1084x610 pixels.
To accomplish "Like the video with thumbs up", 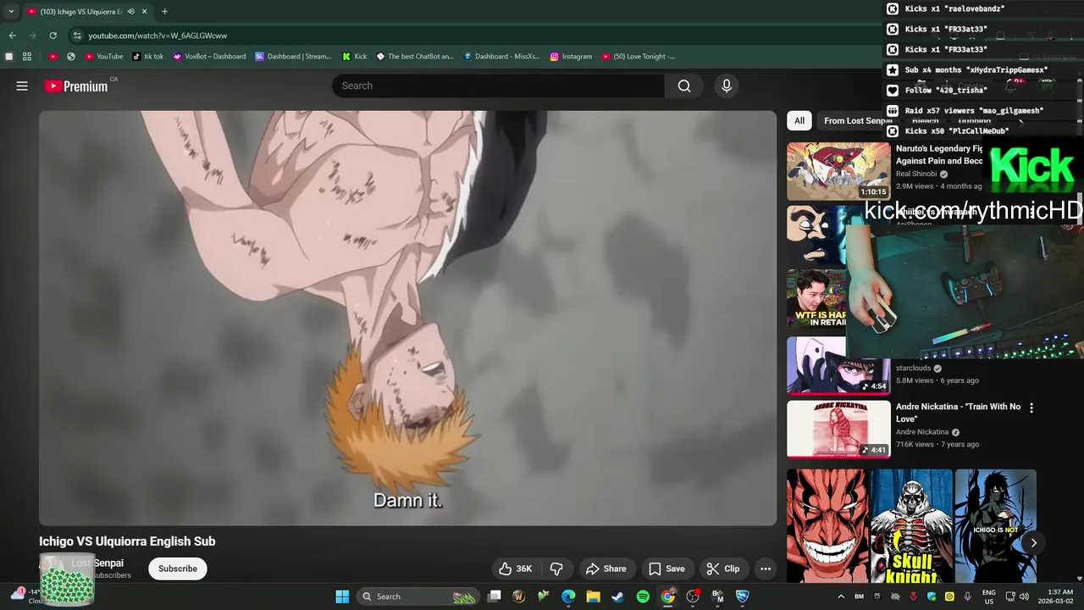I will pyautogui.click(x=515, y=568).
